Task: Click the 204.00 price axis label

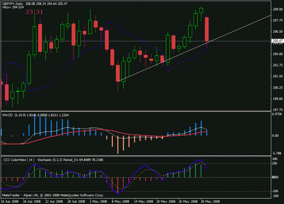Action: tap(278, 54)
